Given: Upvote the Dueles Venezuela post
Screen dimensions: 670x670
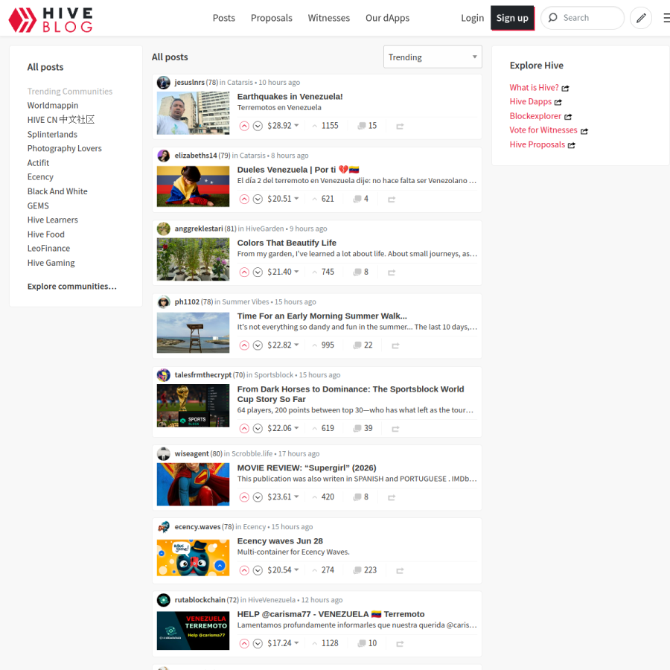Looking at the screenshot, I should pos(244,199).
